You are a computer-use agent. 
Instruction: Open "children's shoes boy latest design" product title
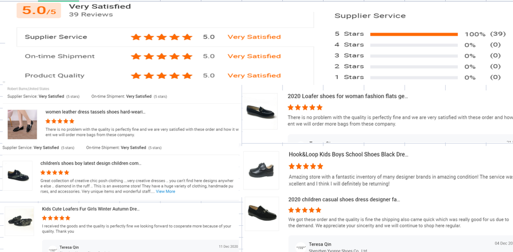[91, 163]
